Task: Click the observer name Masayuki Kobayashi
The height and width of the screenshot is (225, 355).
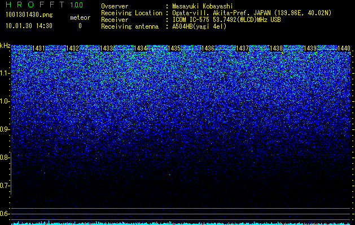Action: click(x=203, y=6)
